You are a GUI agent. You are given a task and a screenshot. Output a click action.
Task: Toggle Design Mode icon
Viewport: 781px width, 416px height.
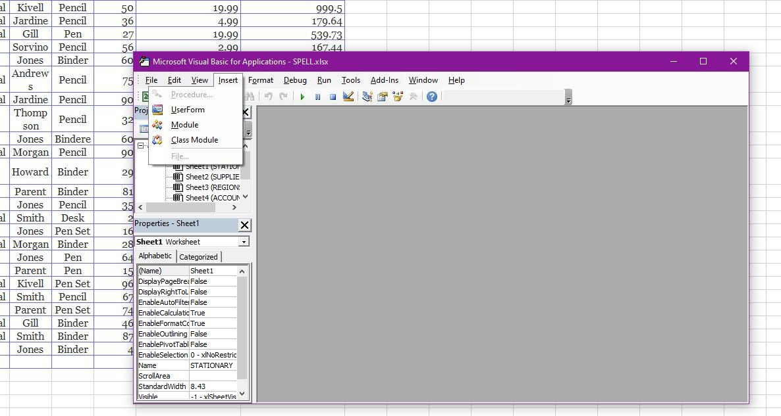[348, 97]
